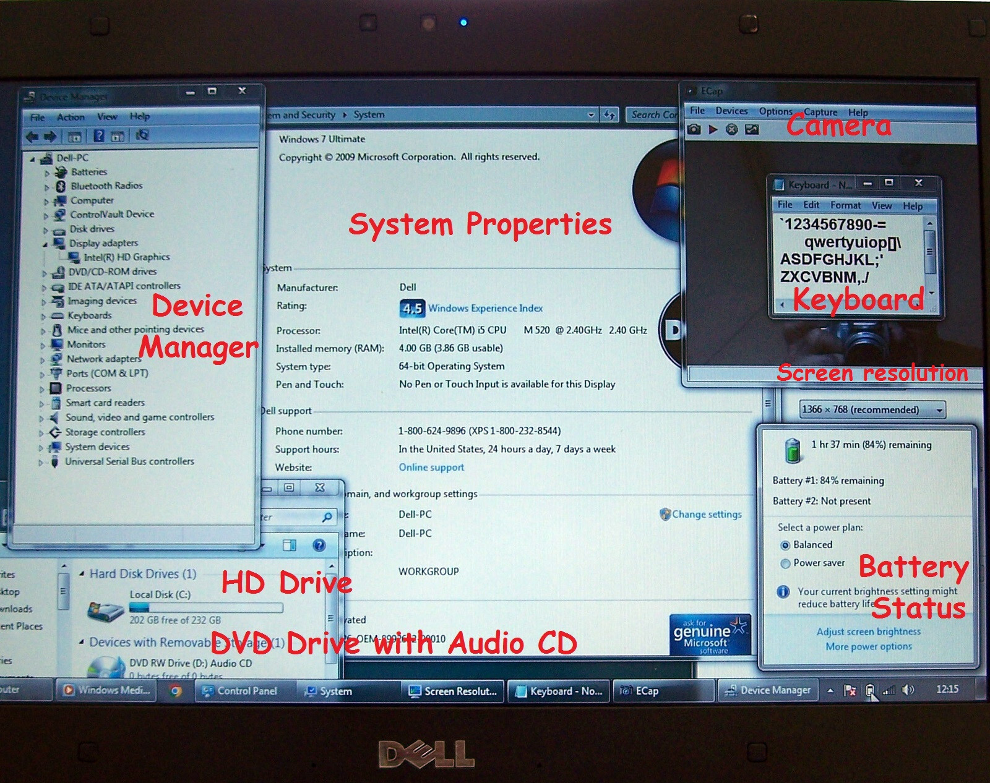Open Google Chrome from the taskbar
The image size is (990, 783).
click(176, 691)
